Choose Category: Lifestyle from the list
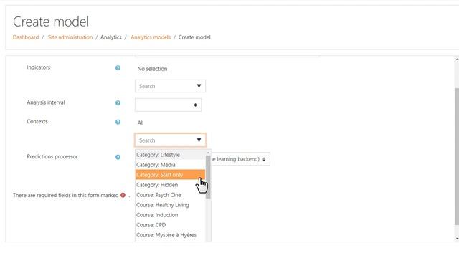The image size is (459, 258). [171, 155]
